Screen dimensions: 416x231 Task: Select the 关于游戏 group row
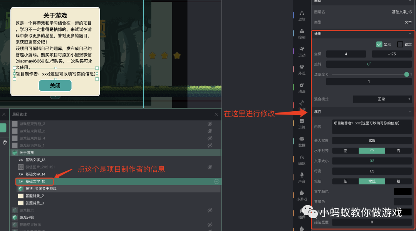116,153
